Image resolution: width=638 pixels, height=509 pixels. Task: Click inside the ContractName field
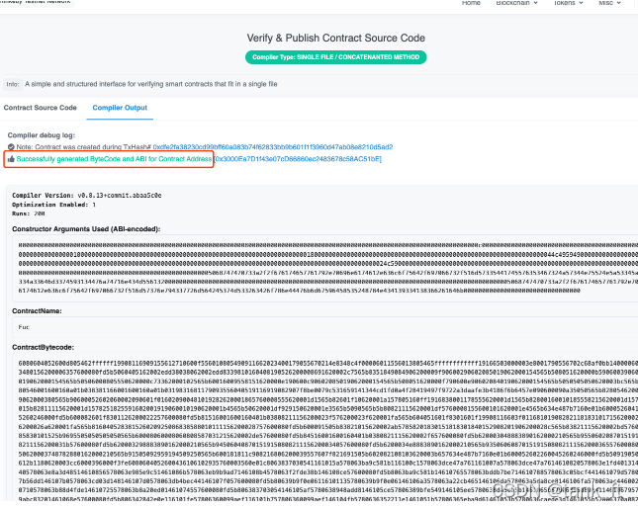point(325,327)
